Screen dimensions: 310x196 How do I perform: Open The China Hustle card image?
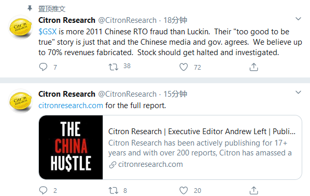pyautogui.click(x=71, y=147)
